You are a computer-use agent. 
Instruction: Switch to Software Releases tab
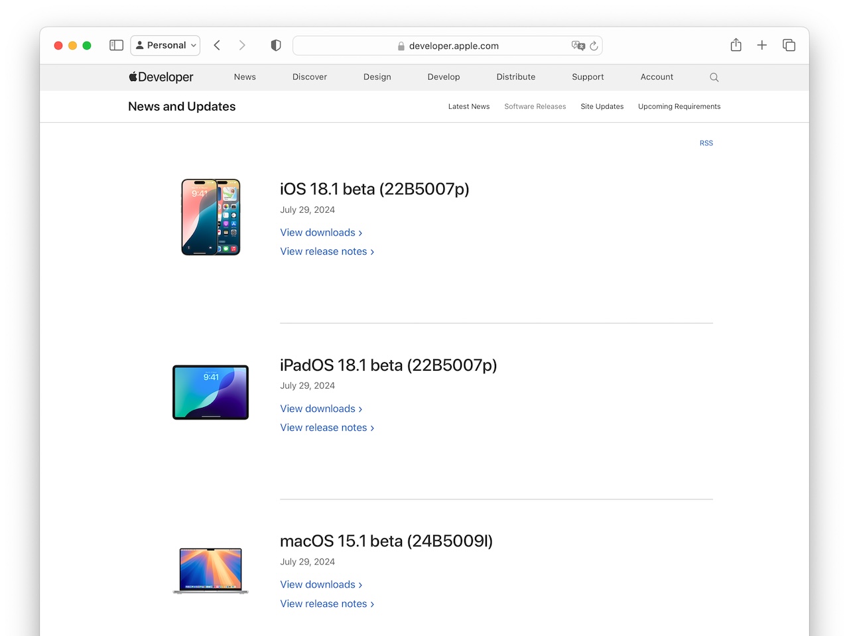535,107
